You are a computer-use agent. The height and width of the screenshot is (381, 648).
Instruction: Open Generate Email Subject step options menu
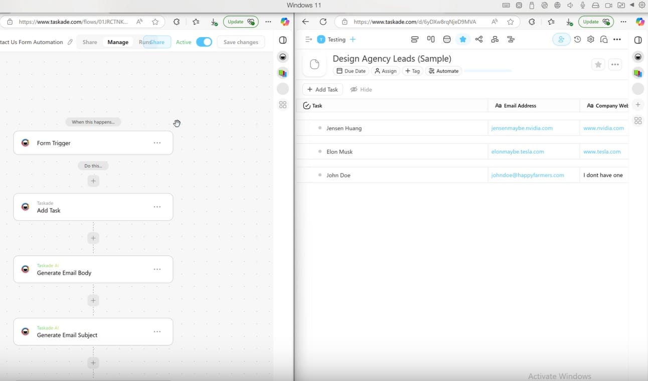pos(157,331)
